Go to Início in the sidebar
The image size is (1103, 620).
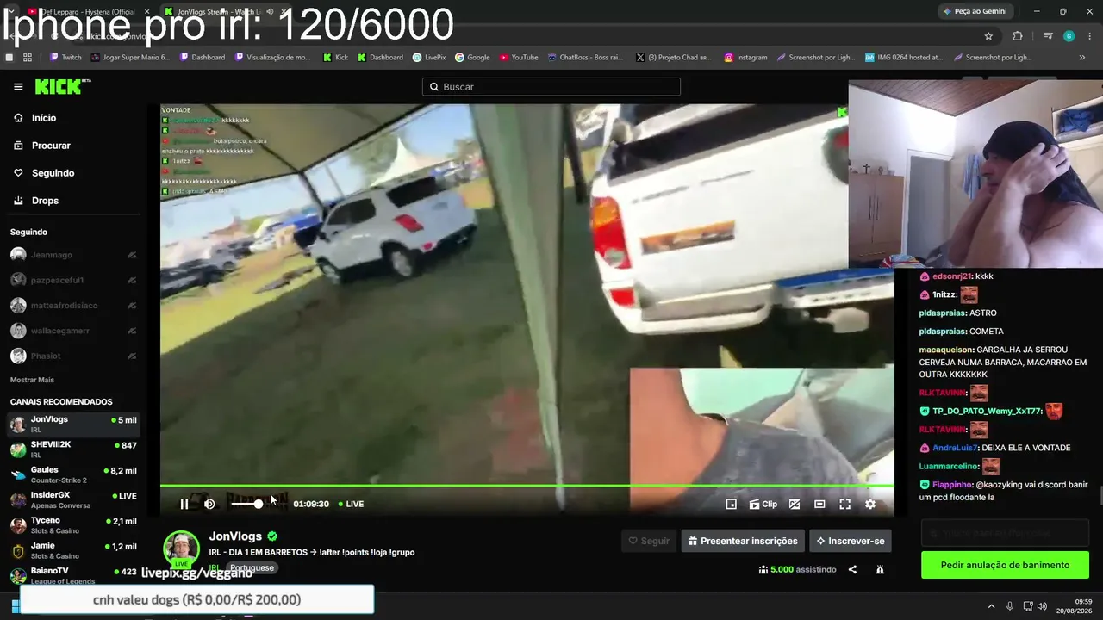35,118
